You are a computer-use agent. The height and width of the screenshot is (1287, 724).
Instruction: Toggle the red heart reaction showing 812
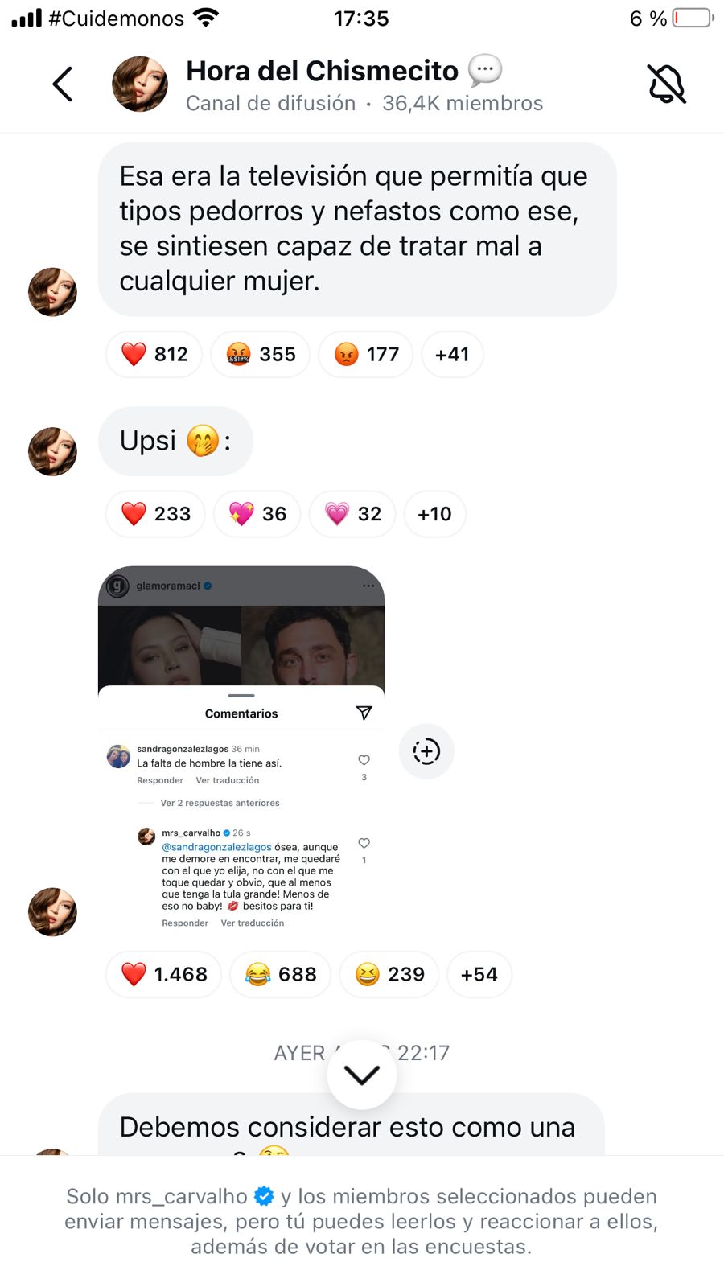(x=154, y=354)
